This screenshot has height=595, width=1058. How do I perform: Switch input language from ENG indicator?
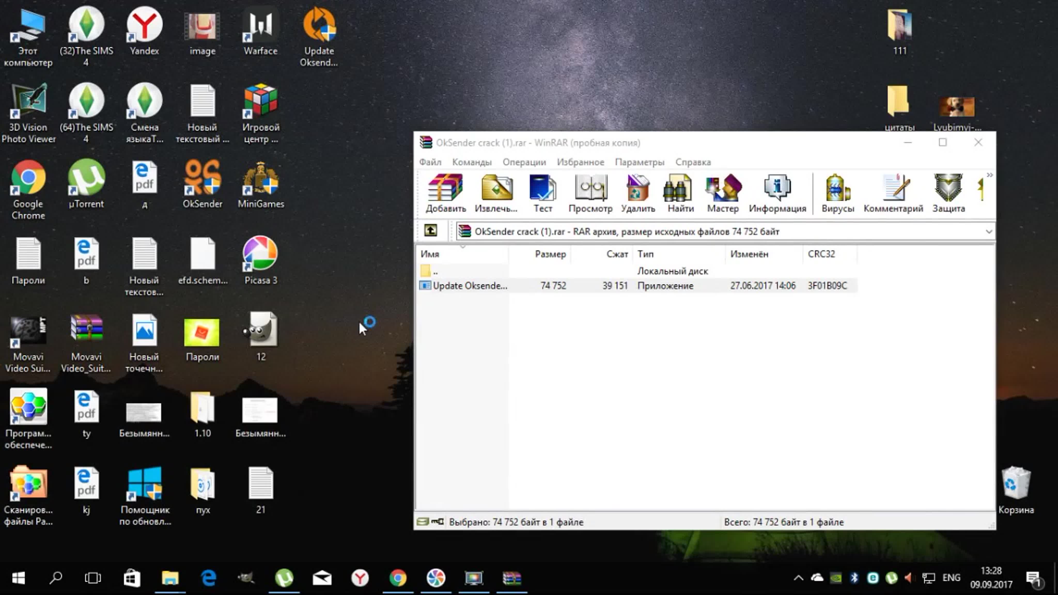(951, 578)
